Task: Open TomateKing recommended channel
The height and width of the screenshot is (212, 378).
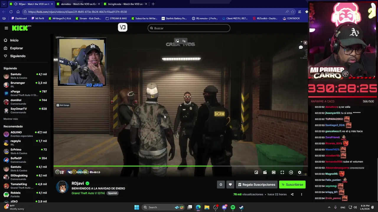Action: click(x=25, y=186)
